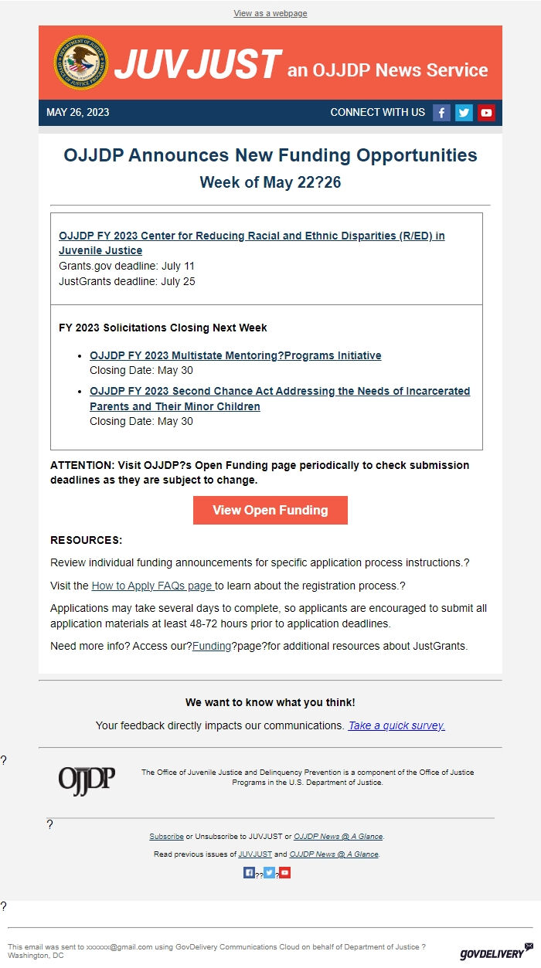Click the Subscribe link in the footer
Image resolution: width=541 pixels, height=968 pixels.
pos(166,836)
